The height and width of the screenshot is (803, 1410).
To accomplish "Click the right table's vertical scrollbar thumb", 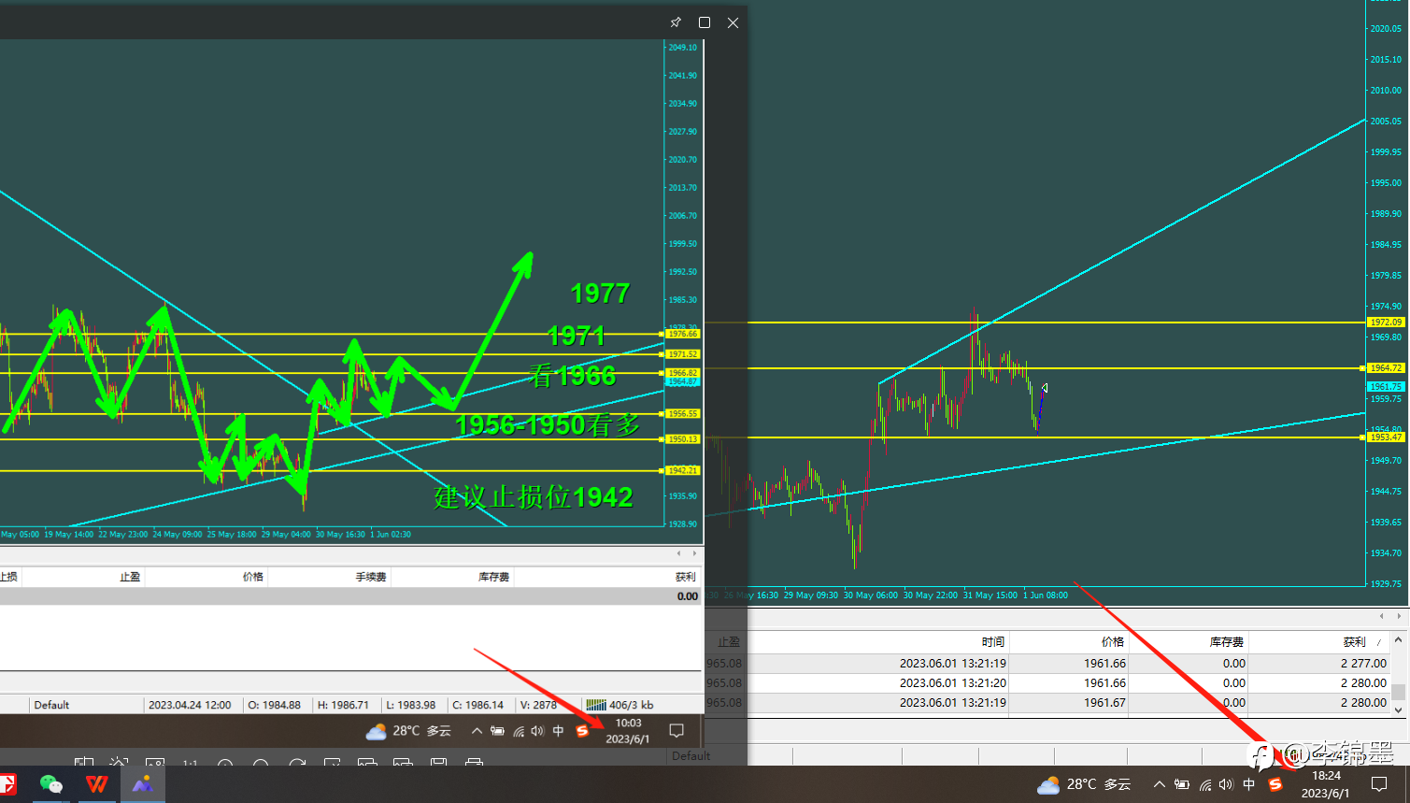I will pos(1398,692).
